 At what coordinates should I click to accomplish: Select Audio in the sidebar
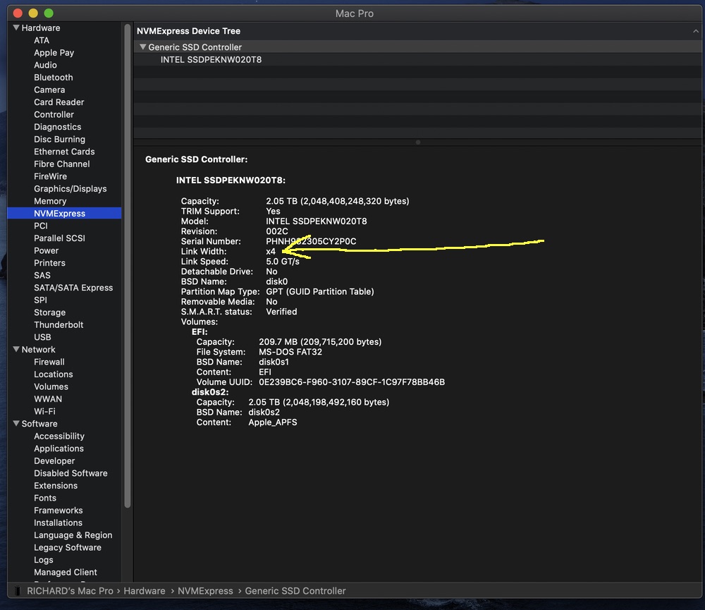click(45, 65)
